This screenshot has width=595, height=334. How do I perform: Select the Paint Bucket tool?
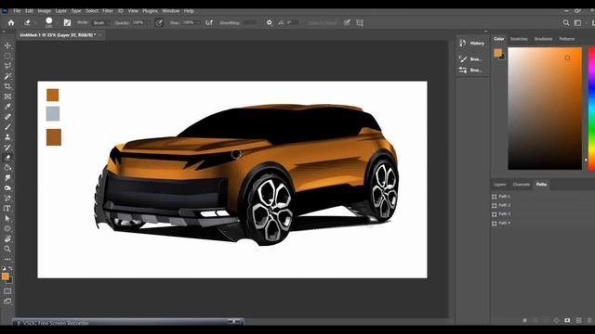[7, 168]
